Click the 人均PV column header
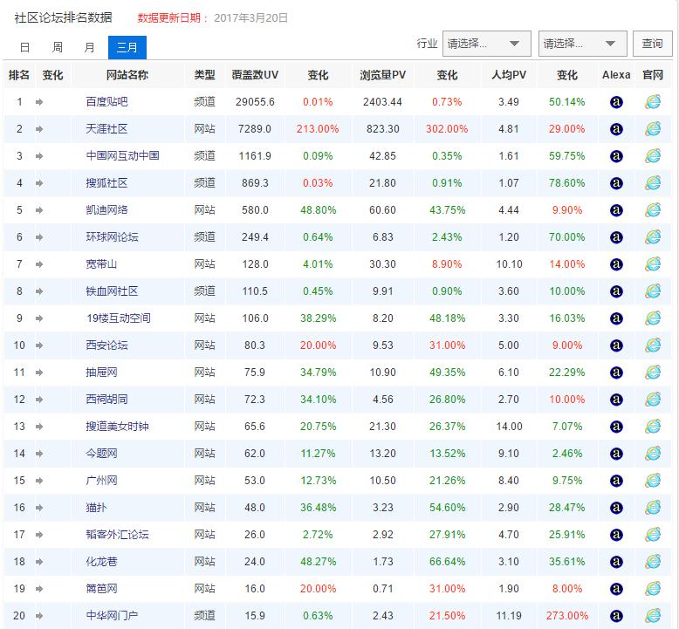Image resolution: width=679 pixels, height=629 pixels. click(x=509, y=75)
